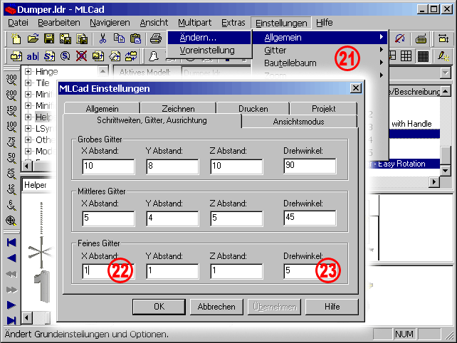Open the Gitter submenu arrow

382,50
